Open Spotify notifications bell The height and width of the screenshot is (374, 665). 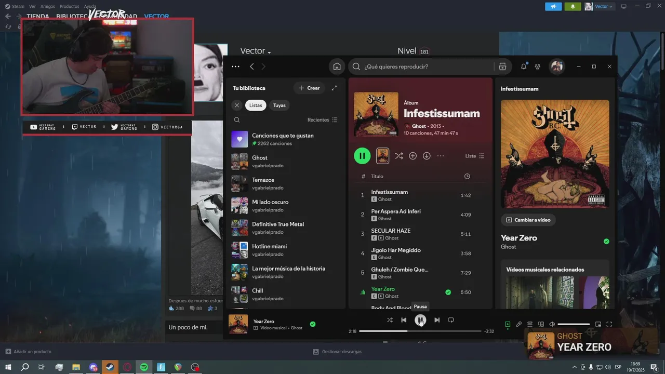tap(524, 66)
